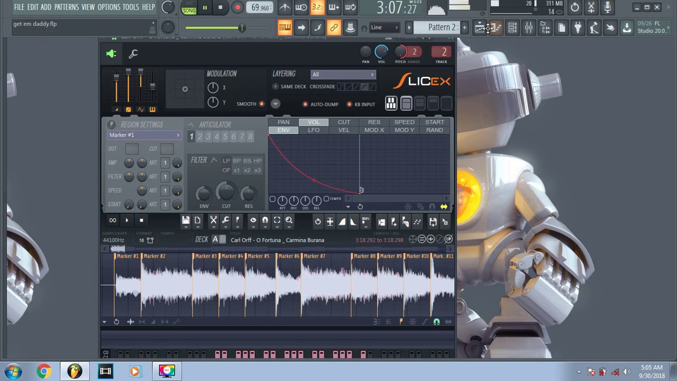The image size is (677, 381).
Task: Click the scissors slicing tool in Slicex
Action: point(213,220)
